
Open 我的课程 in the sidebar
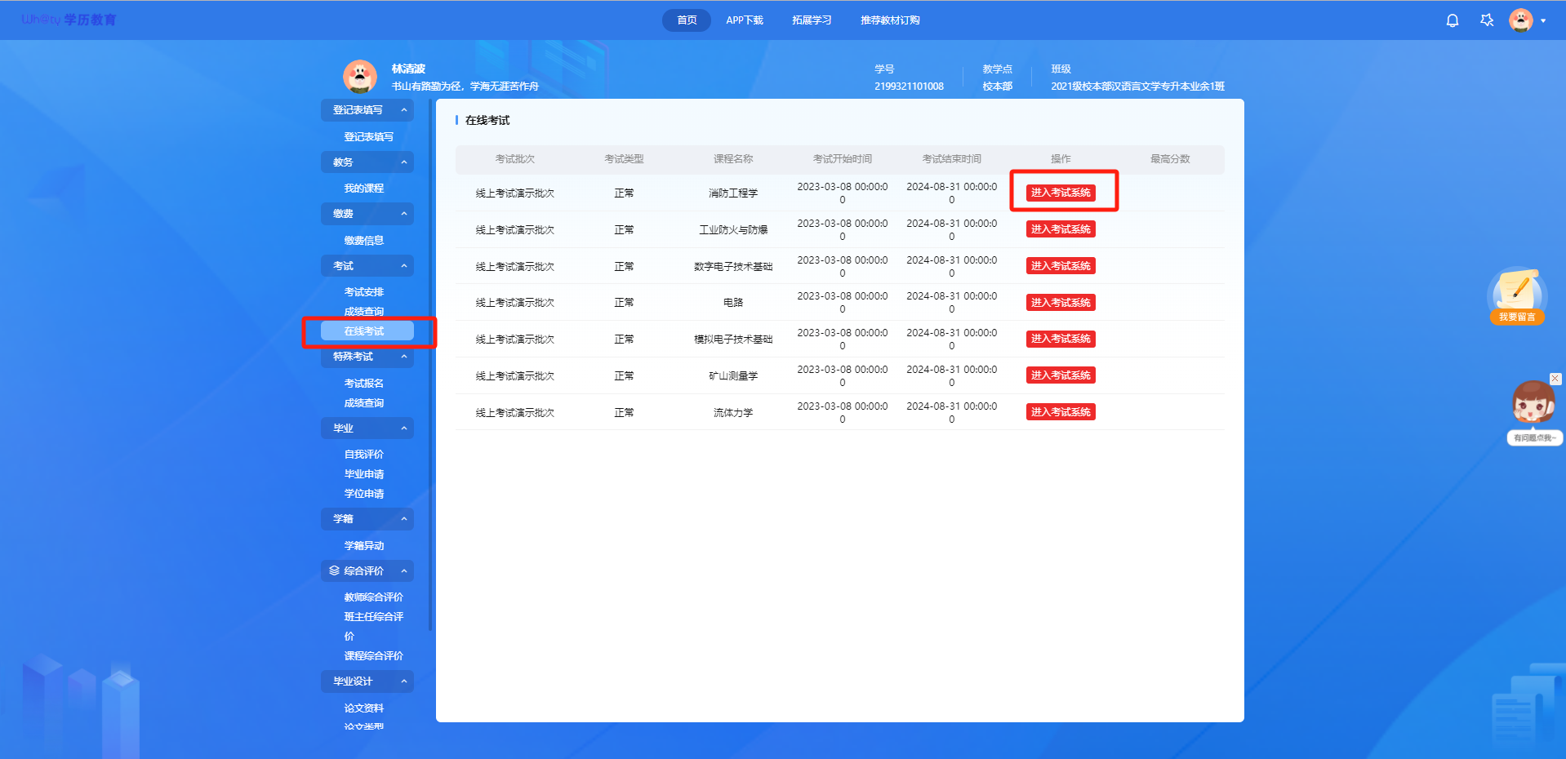364,189
